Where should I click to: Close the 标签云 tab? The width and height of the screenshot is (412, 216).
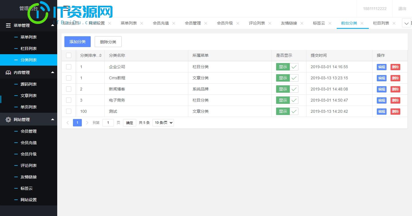coord(330,23)
